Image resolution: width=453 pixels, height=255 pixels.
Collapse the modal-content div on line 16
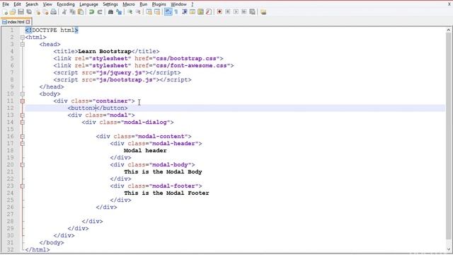click(23, 137)
